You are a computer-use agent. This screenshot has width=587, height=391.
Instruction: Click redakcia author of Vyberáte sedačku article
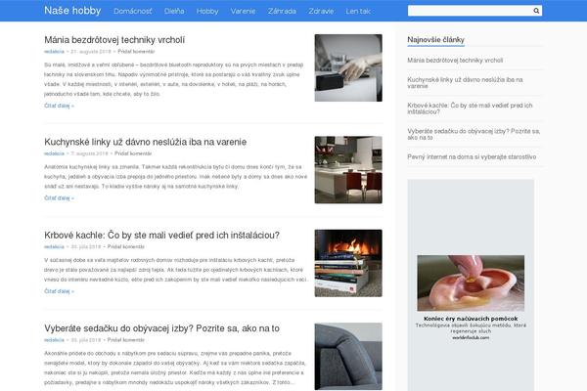click(x=54, y=340)
